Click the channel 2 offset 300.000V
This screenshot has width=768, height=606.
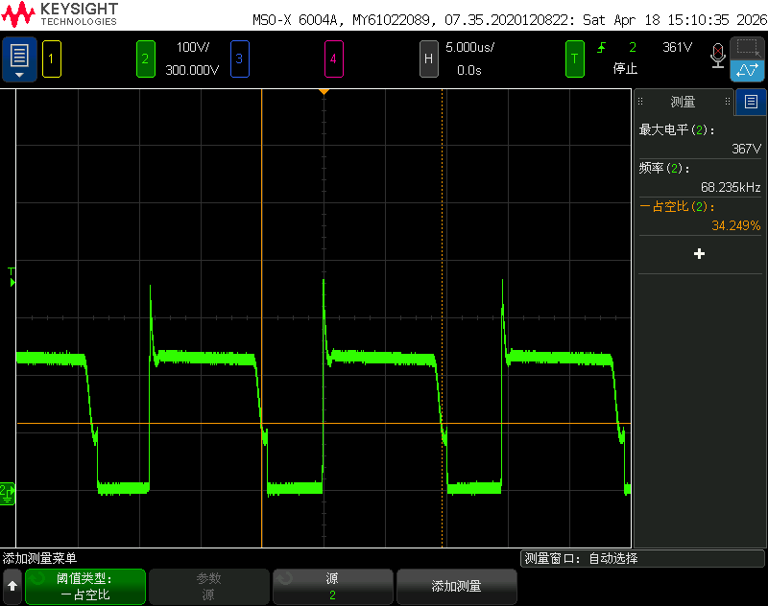[x=192, y=70]
